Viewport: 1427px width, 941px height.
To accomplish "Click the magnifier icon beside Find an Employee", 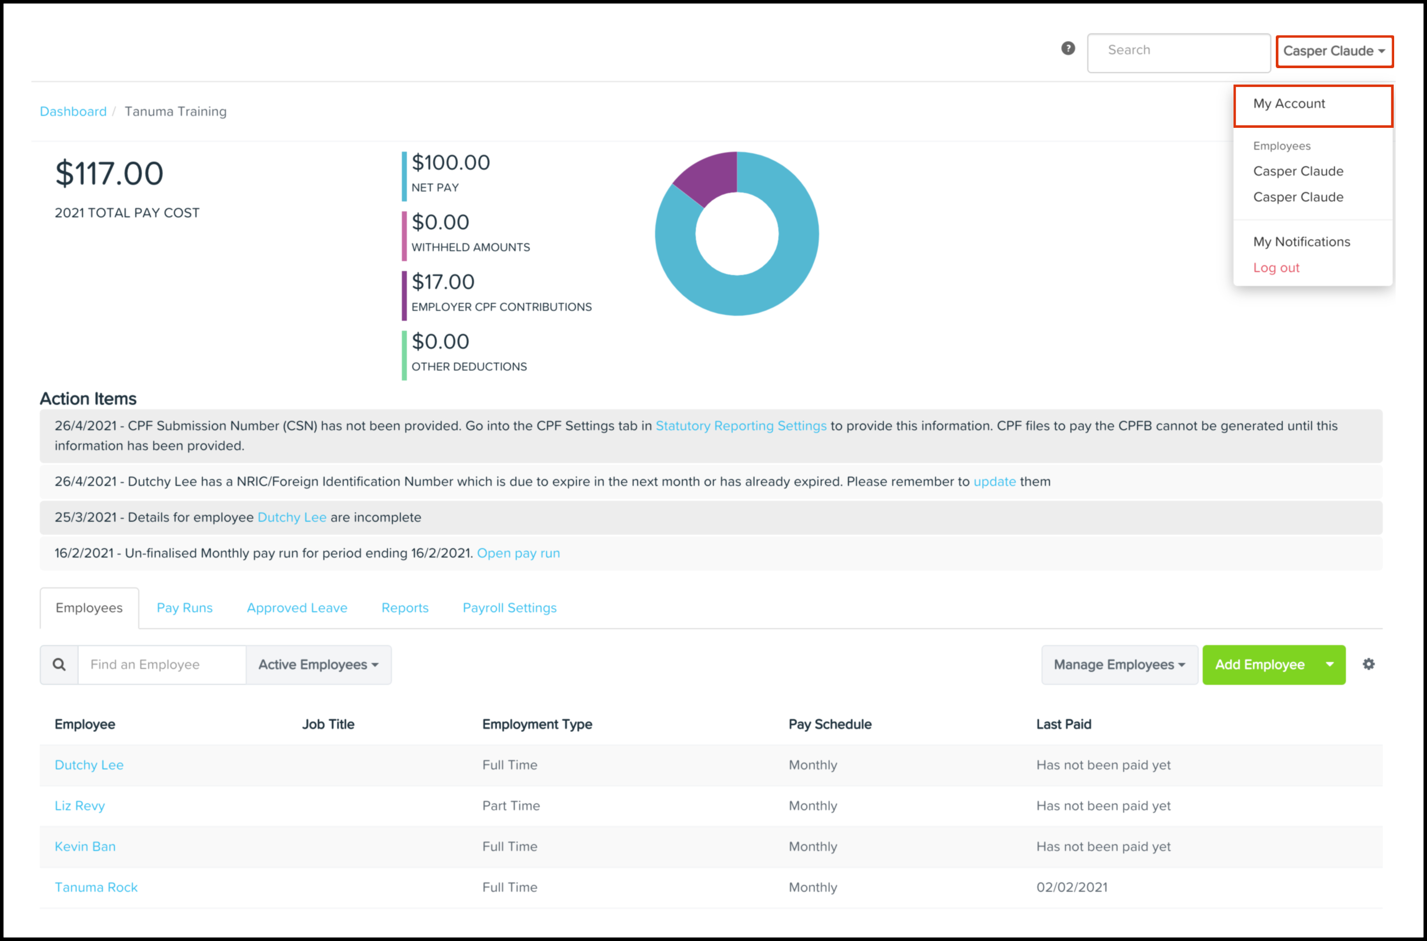I will pyautogui.click(x=59, y=664).
